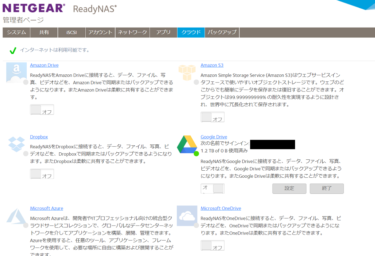
Task: Enable the Amazon Drive toggle switch
Action: click(x=42, y=110)
